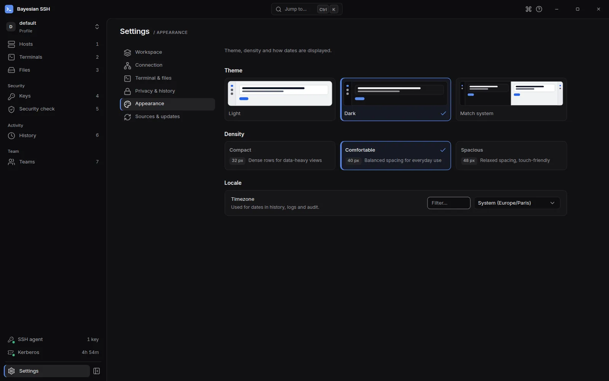Image resolution: width=609 pixels, height=381 pixels.
Task: Click the search magnifier icon in Jump to
Action: pos(279,9)
